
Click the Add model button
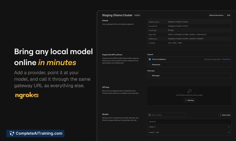[x=225, y=115]
